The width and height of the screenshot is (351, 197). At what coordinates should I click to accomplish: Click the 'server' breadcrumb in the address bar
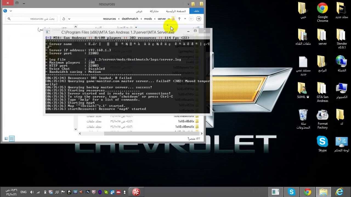[x=162, y=19]
